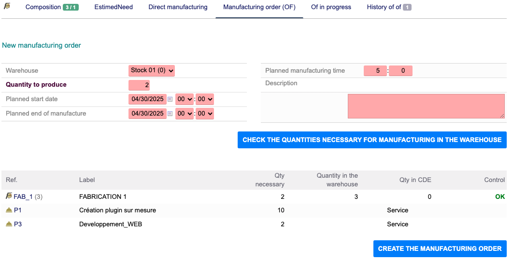
Task: Open the planned start date calendar picker
Action: pyautogui.click(x=170, y=99)
